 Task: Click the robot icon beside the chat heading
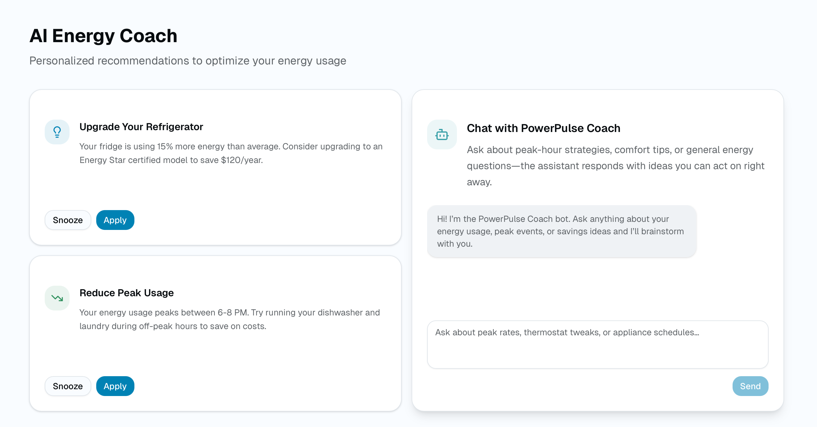[442, 134]
